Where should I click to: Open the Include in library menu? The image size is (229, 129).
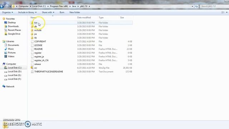pyautogui.click(x=27, y=12)
